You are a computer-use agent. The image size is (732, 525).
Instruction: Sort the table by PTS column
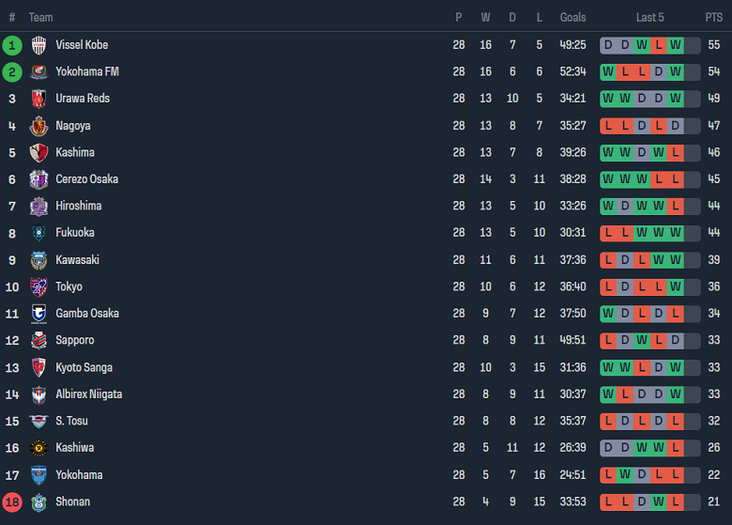coord(714,17)
